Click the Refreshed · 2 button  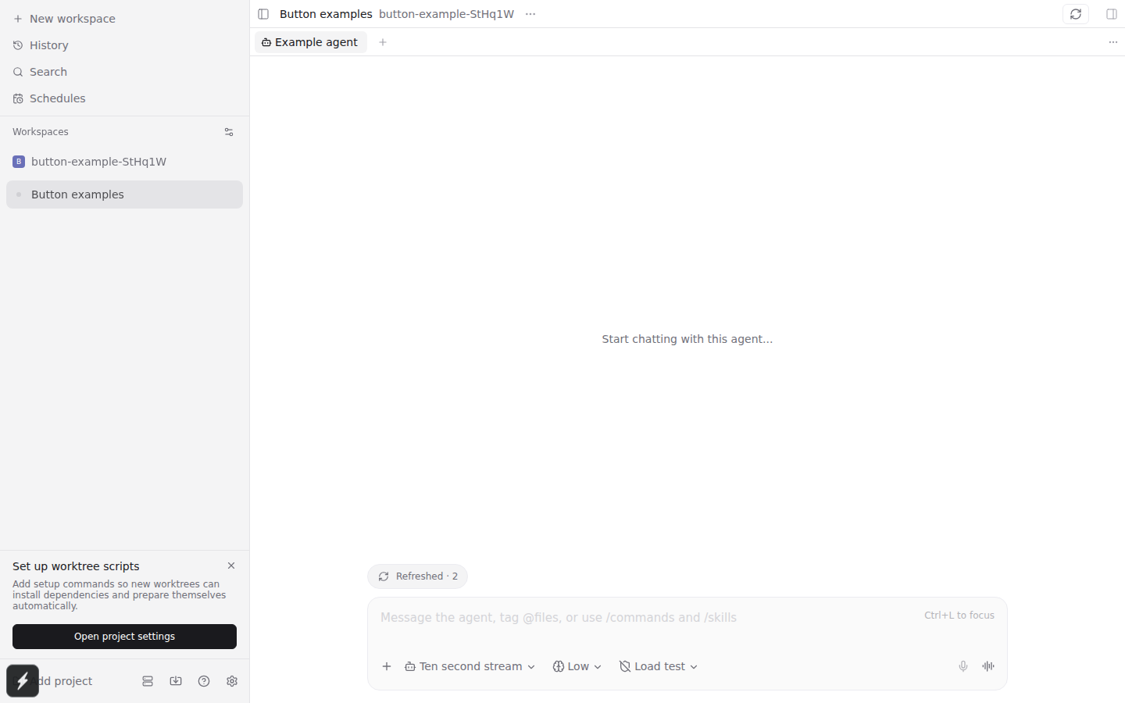coord(418,576)
